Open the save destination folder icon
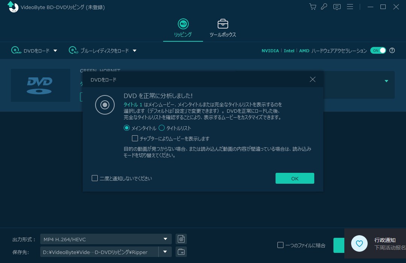Viewport: 406px width, 263px height. coord(181,252)
